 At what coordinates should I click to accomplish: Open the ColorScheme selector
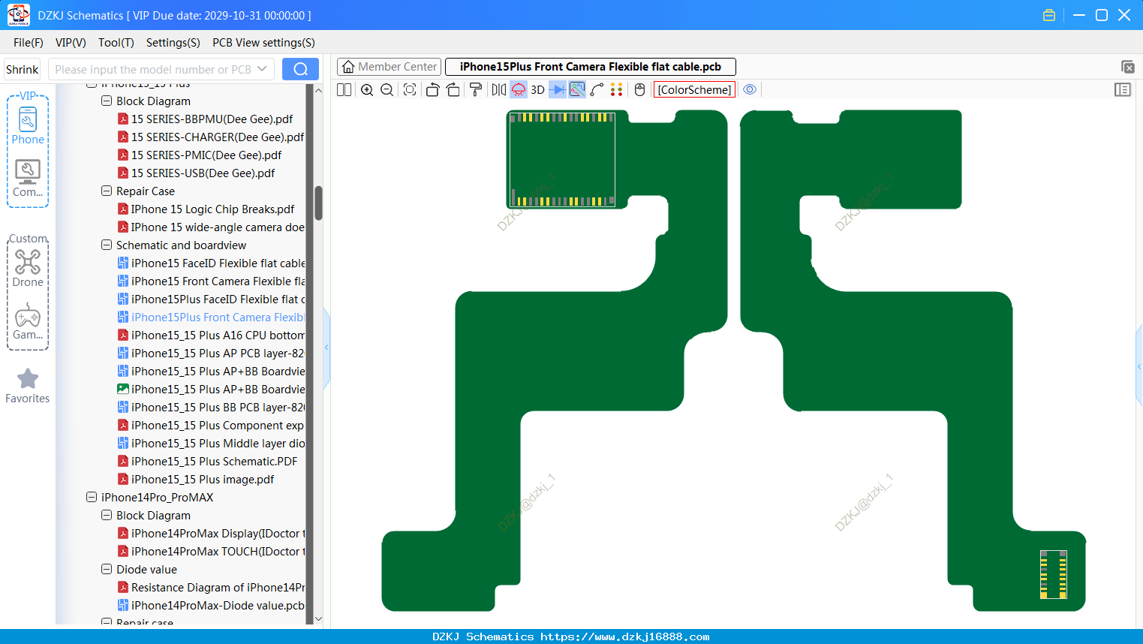point(694,89)
